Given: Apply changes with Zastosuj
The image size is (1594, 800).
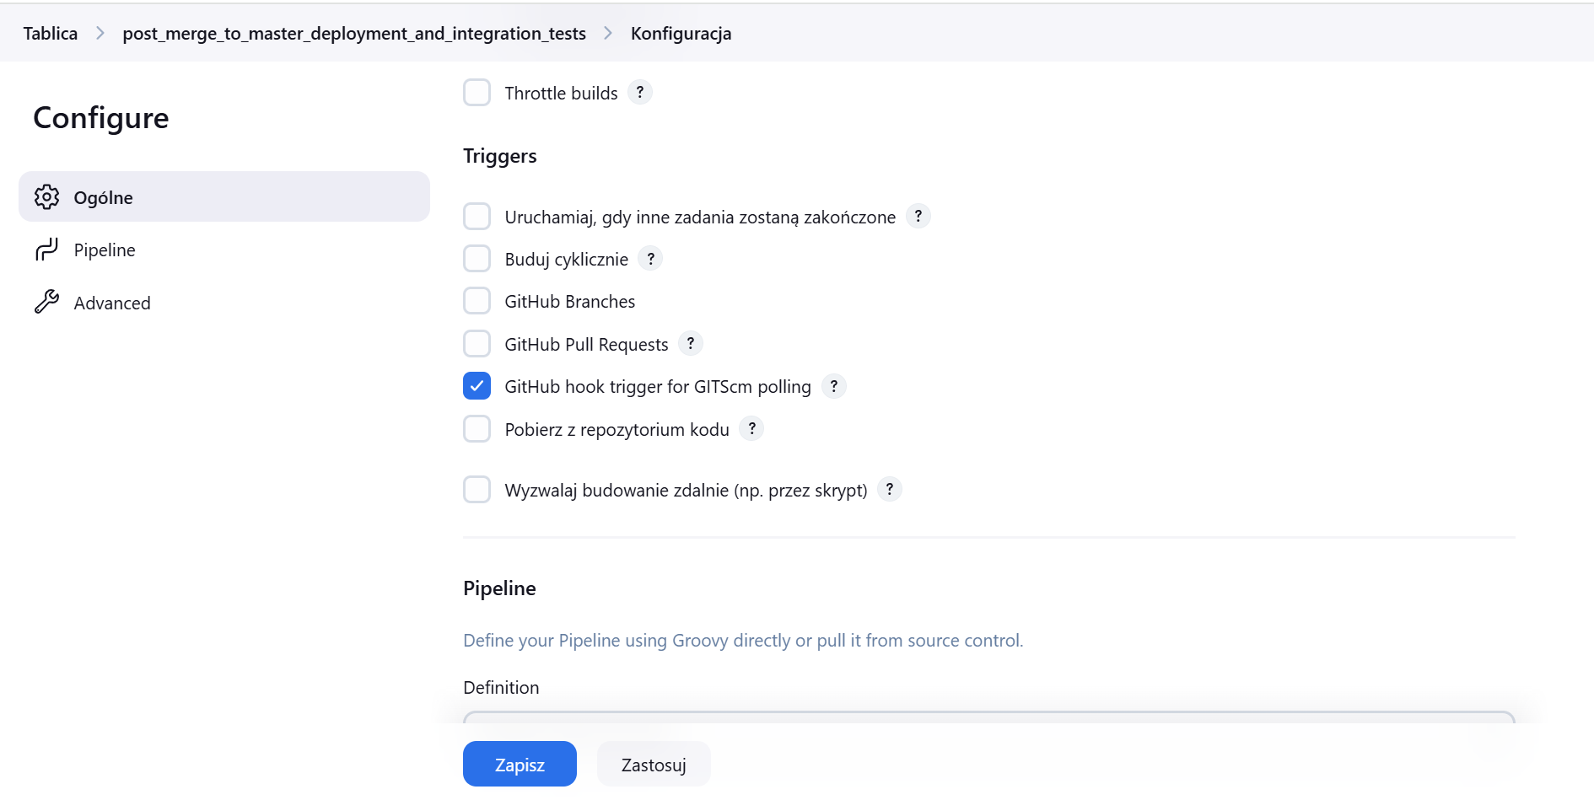Looking at the screenshot, I should [x=653, y=764].
